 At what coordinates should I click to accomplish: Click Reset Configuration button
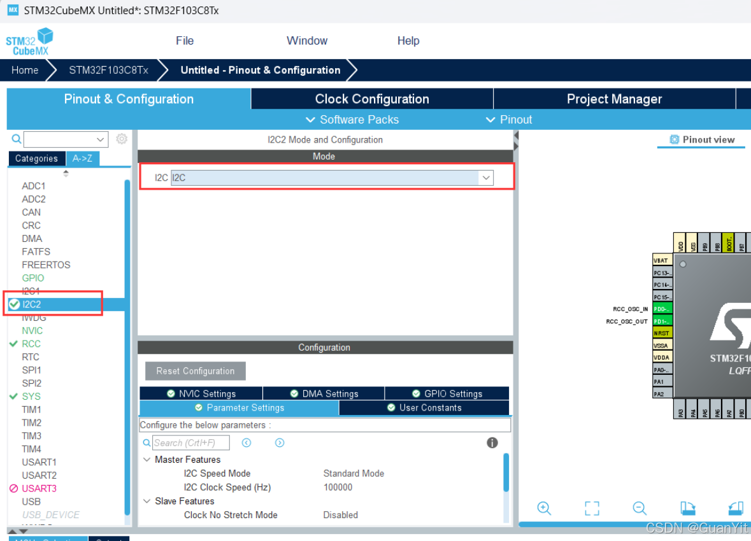click(196, 371)
